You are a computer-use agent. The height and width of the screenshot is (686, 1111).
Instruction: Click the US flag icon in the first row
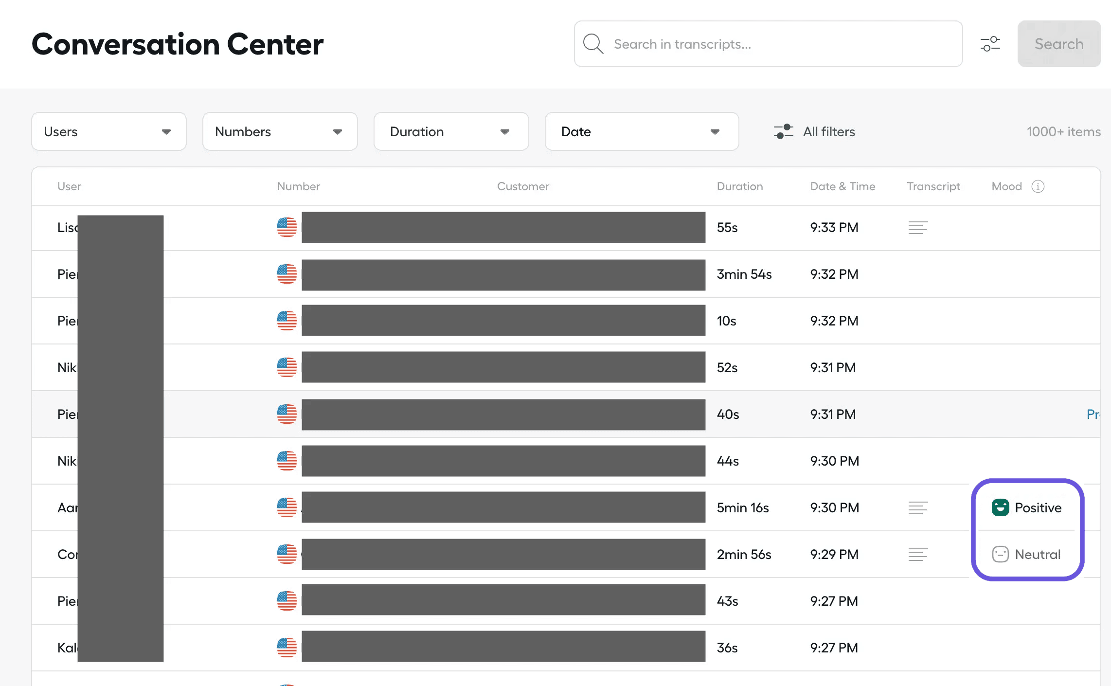tap(287, 227)
